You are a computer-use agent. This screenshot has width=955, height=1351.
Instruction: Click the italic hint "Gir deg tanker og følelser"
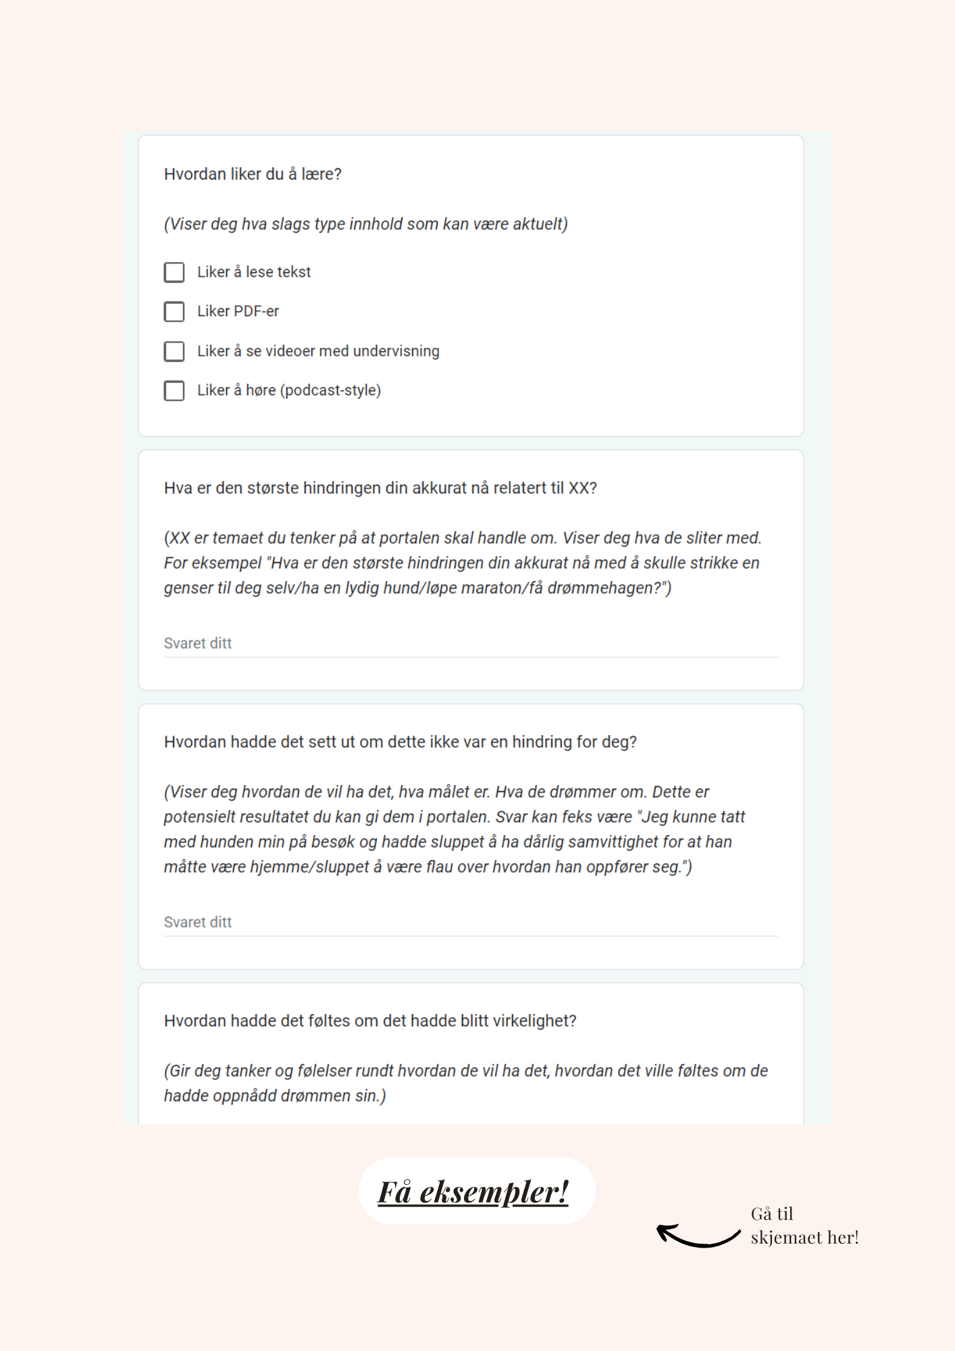point(466,1084)
